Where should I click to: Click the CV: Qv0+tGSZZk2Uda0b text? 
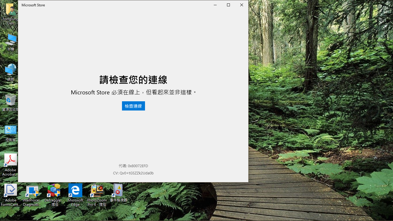click(133, 173)
